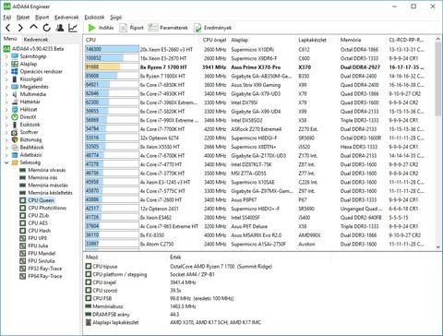Click the Forward navigation arrow
This screenshot has width=443, height=336.
point(20,28)
